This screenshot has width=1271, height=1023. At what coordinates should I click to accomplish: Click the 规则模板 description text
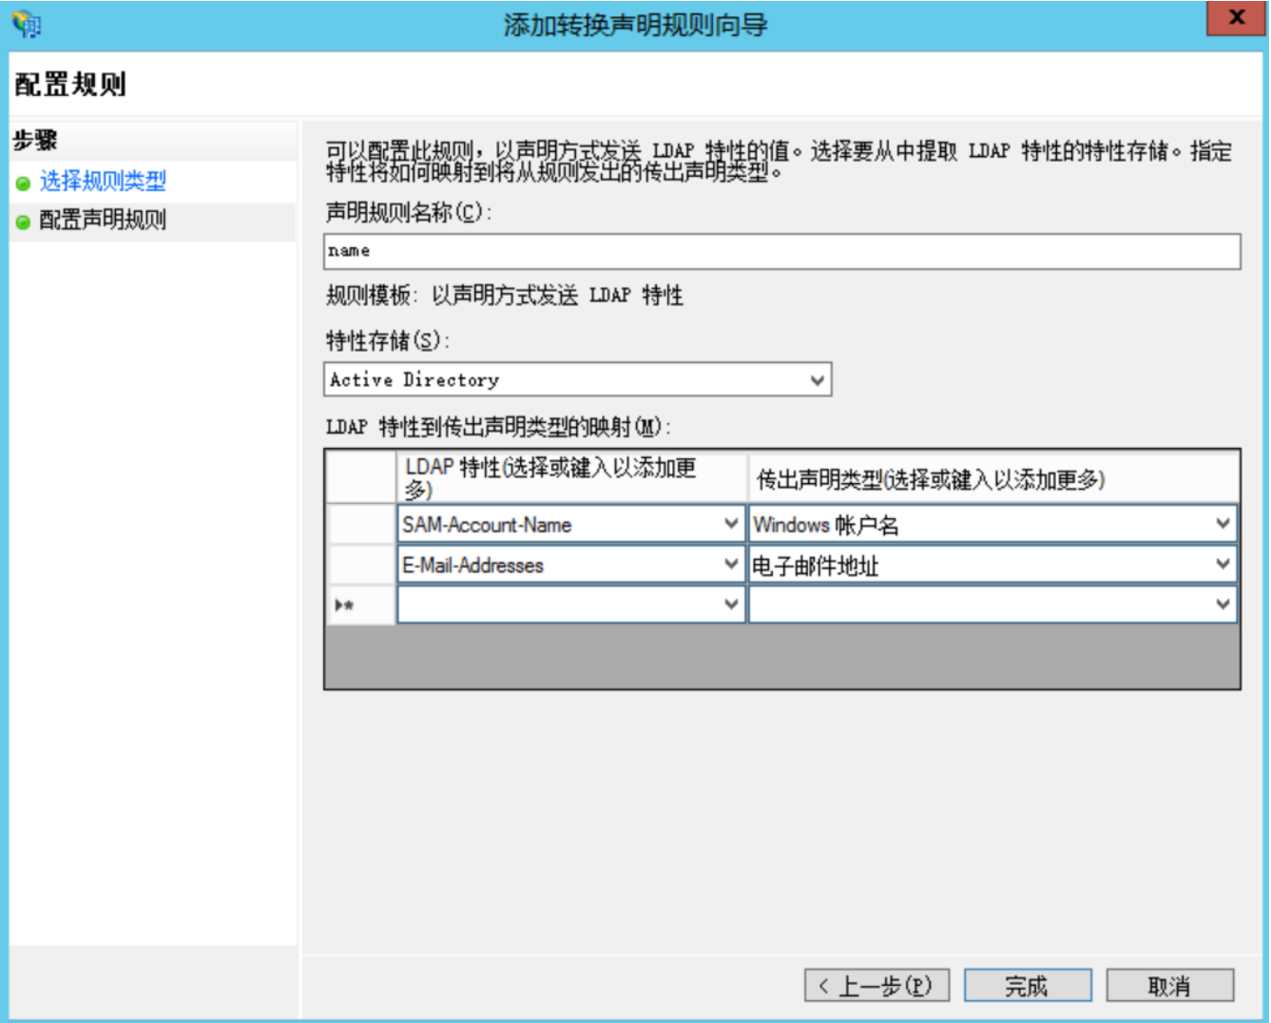click(505, 295)
